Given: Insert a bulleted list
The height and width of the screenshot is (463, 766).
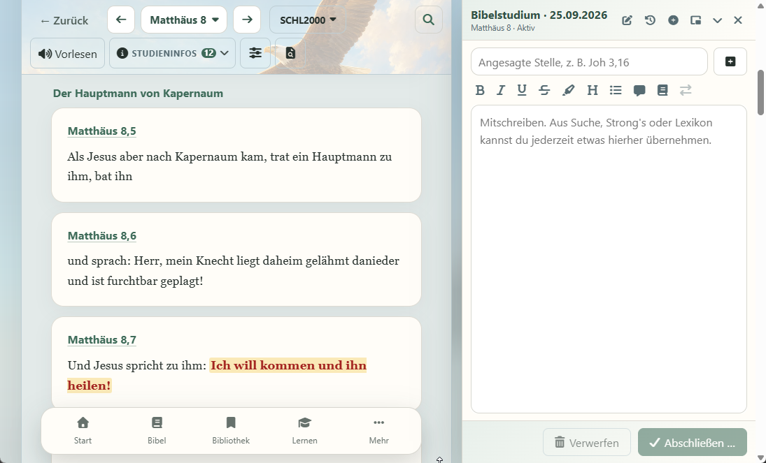Looking at the screenshot, I should tap(616, 90).
